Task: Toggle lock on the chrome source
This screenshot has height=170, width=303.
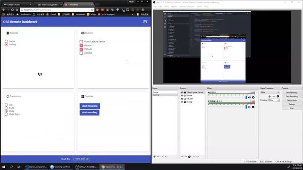Action: pos(185,95)
